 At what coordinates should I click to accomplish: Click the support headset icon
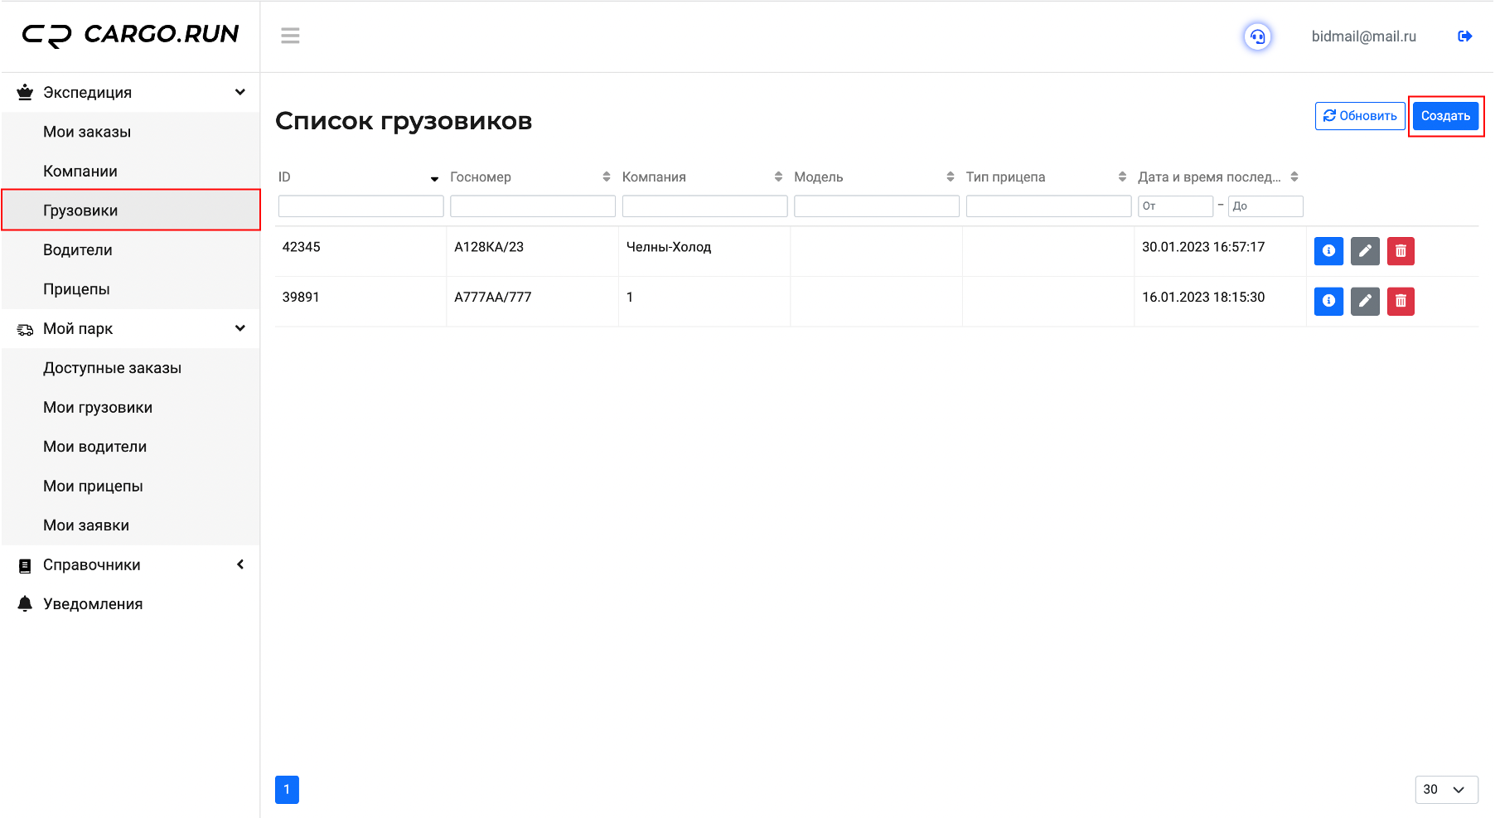pyautogui.click(x=1257, y=36)
